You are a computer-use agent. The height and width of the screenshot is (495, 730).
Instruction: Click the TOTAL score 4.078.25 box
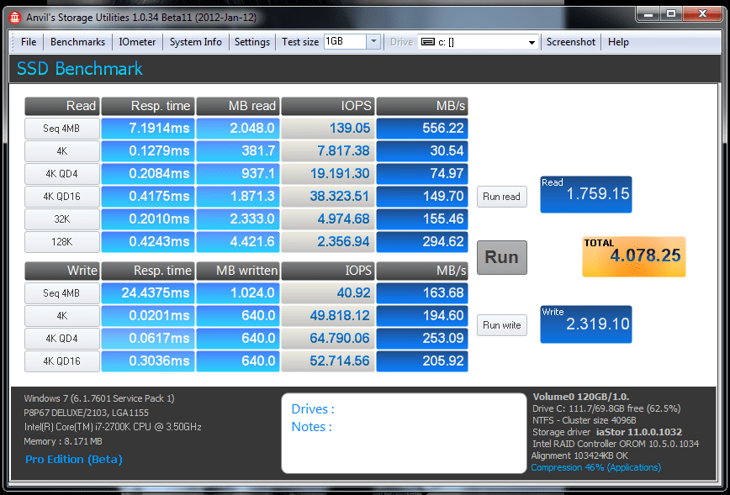pos(634,257)
